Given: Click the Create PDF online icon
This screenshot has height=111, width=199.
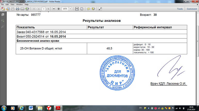Looking at the screenshot, I should 3,9.
